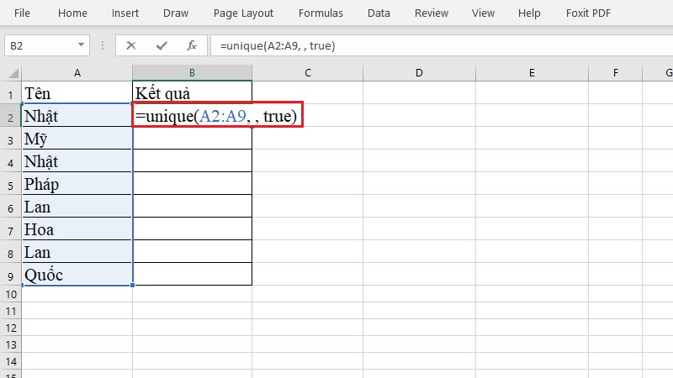Open the Formulas ribbon tab
673x378 pixels.
[x=321, y=13]
